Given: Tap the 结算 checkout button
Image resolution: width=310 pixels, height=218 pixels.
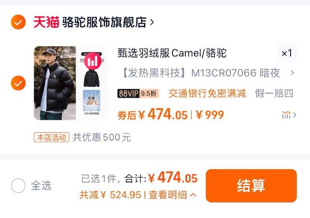Looking at the screenshot, I should (251, 185).
